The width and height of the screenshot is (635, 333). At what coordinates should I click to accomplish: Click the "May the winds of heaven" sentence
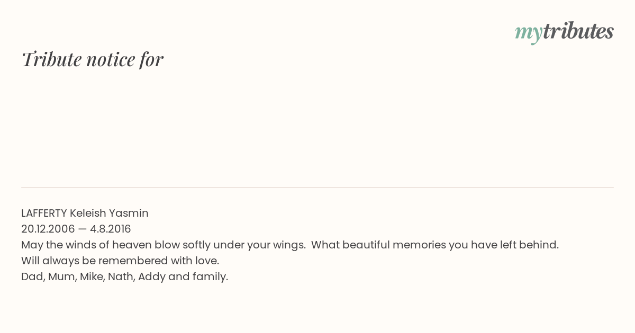coord(164,245)
